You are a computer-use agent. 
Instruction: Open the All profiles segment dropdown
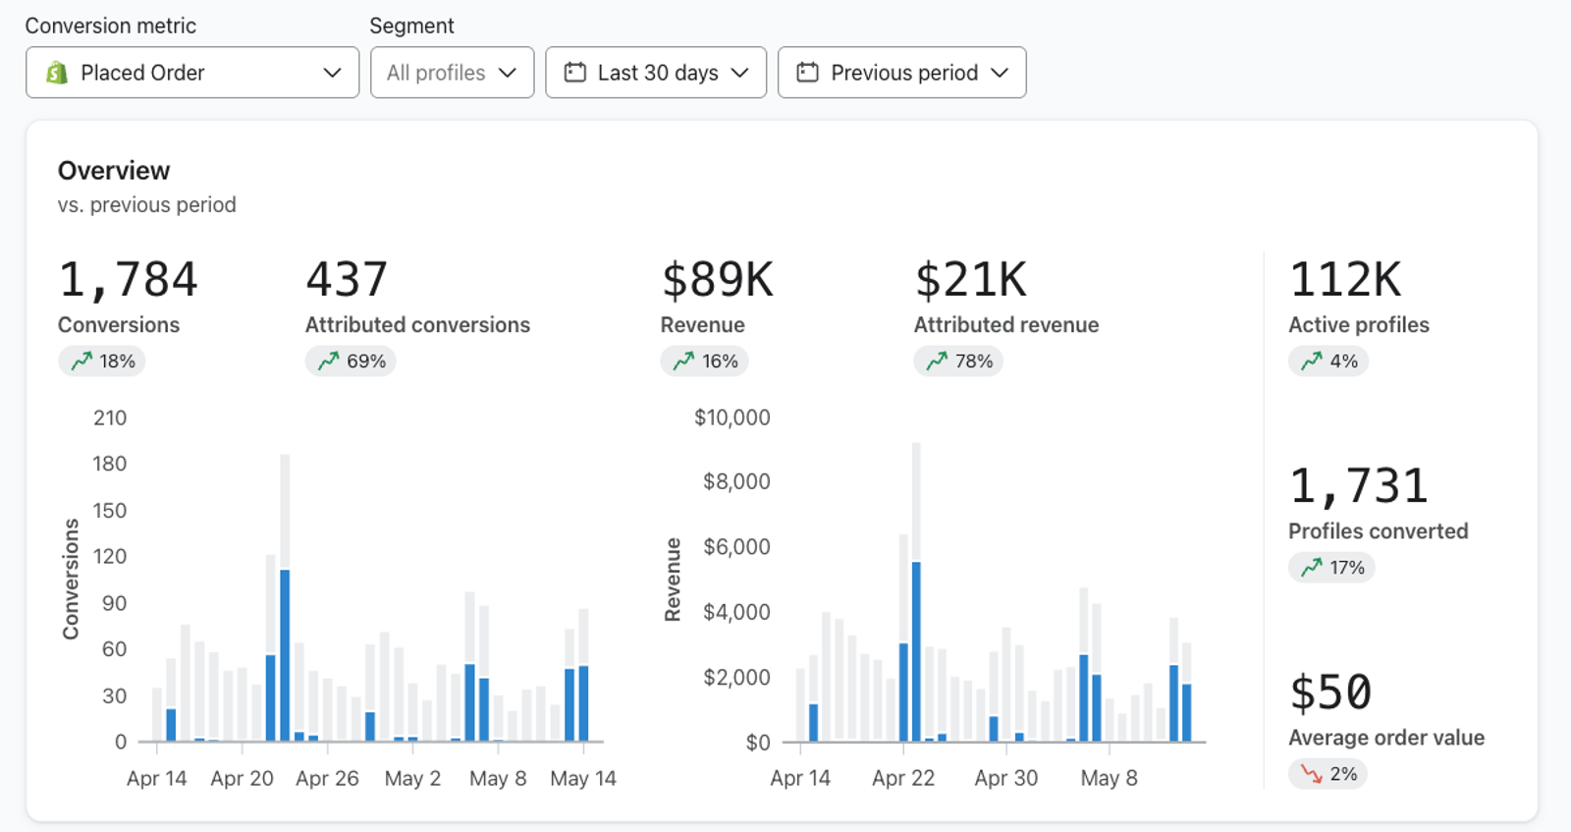(452, 73)
